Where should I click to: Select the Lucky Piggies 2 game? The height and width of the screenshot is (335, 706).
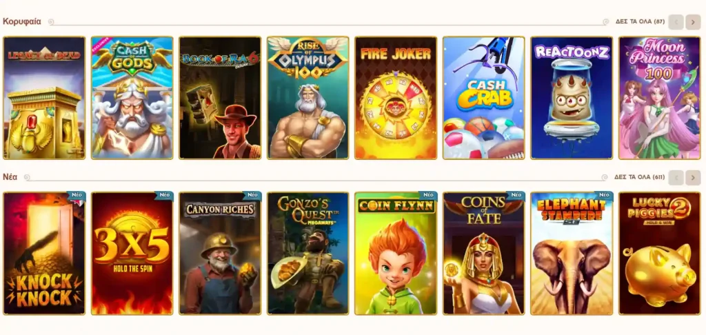point(660,253)
